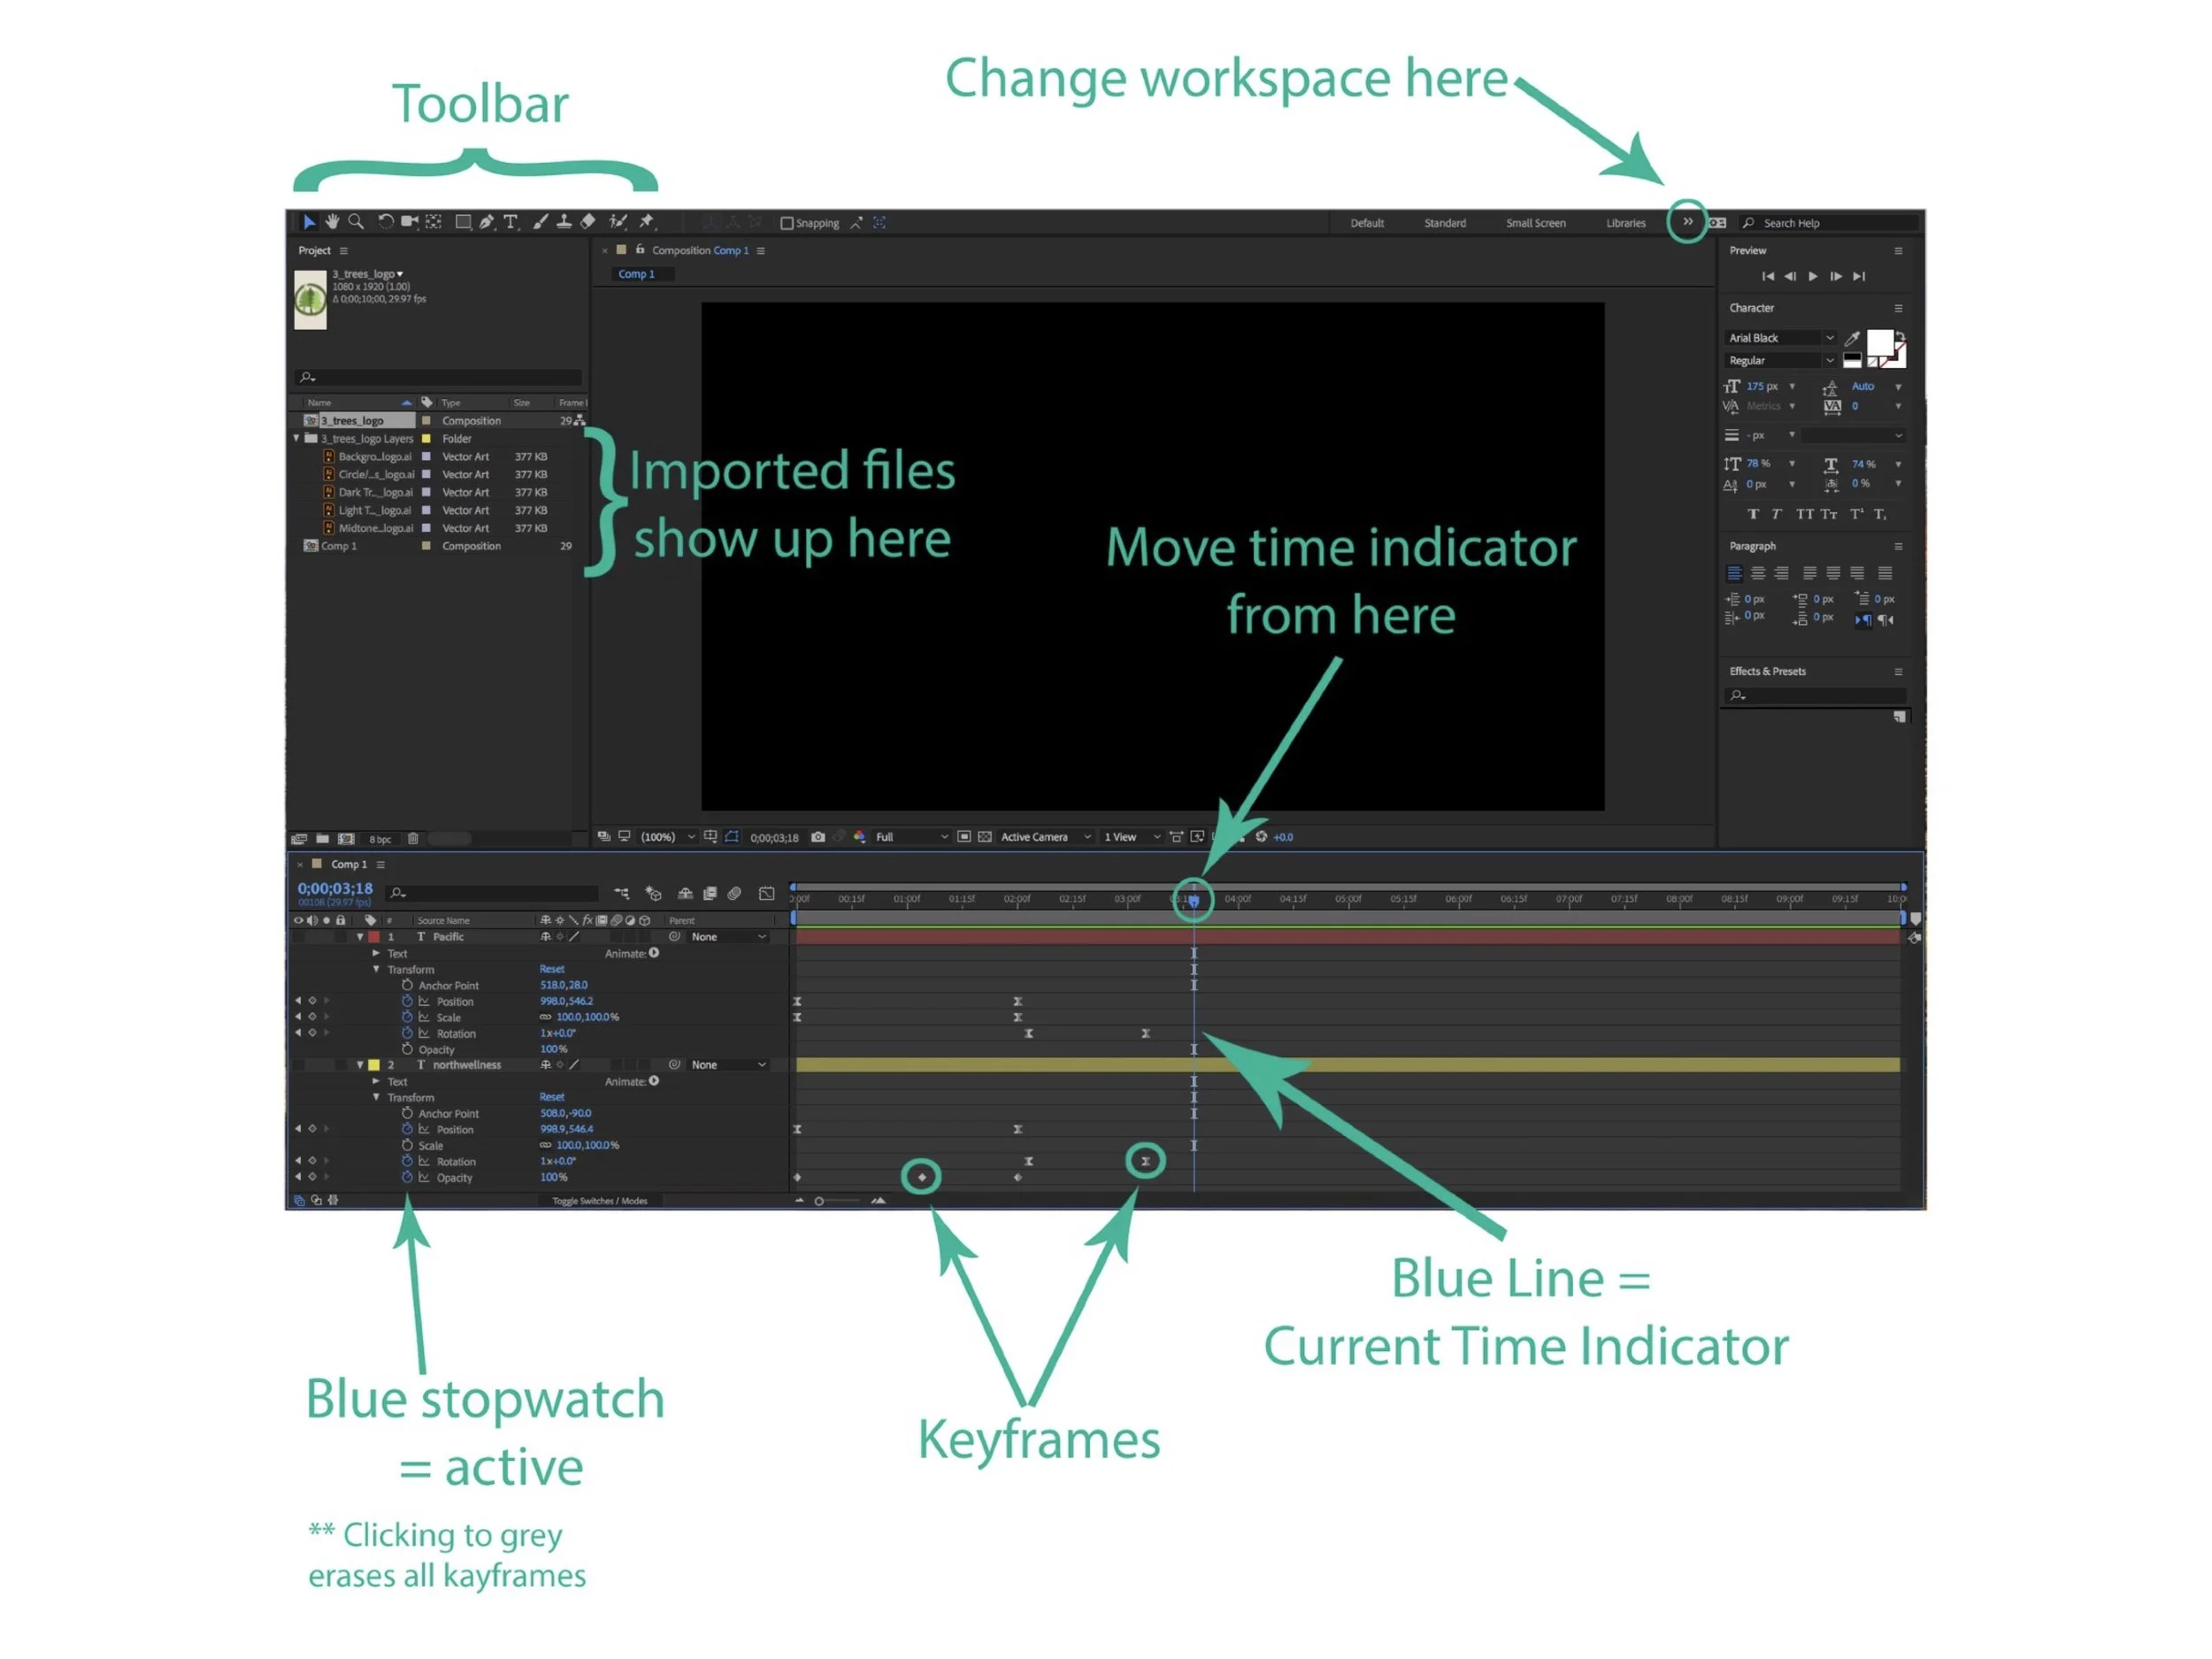This screenshot has height=1659, width=2212.
Task: Toggle Scale stopwatch for northwellness layer
Action: [407, 1145]
